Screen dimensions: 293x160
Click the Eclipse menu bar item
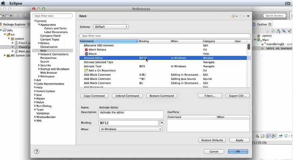click(x=16, y=3)
